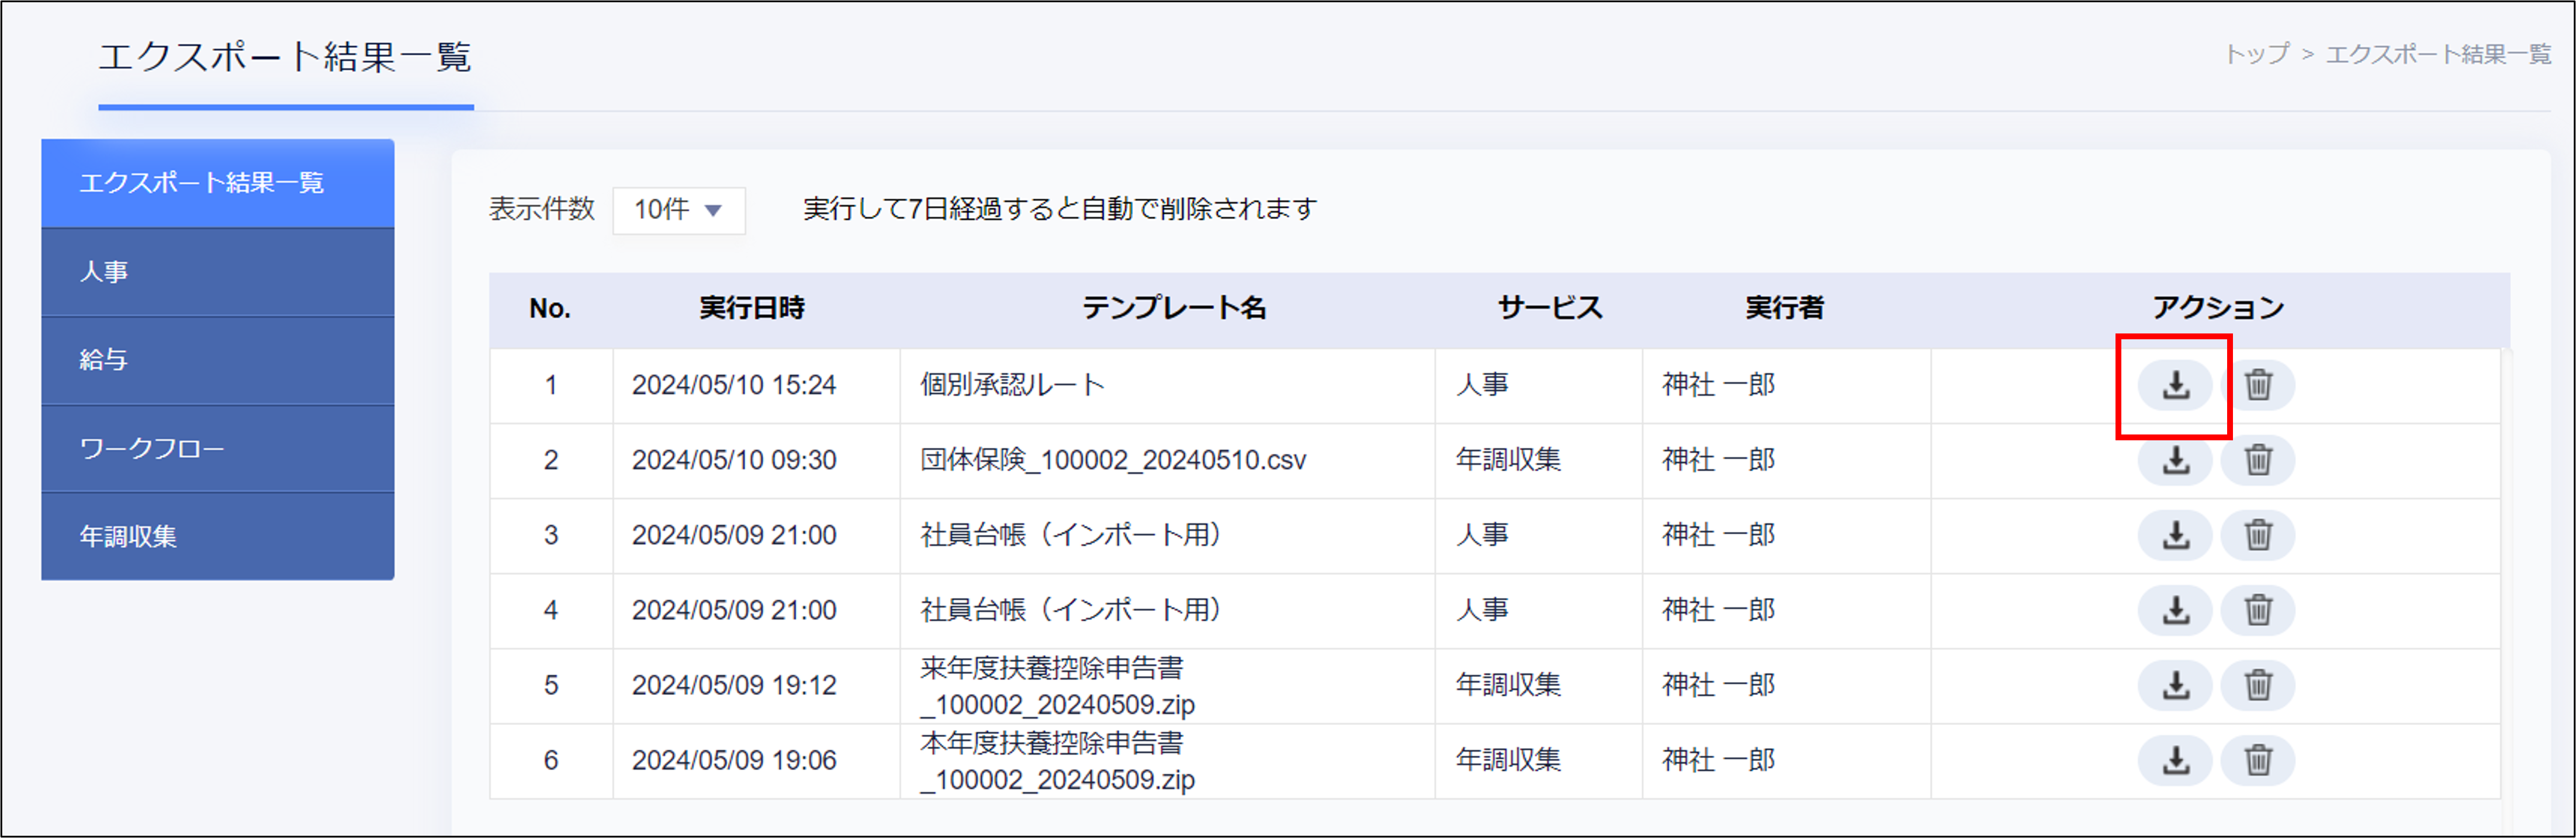Delete the 団体保険 csv export in row 2
The width and height of the screenshot is (2576, 838).
(2257, 460)
